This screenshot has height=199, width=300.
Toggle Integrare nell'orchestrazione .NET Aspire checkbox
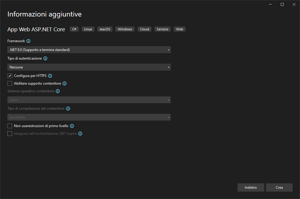coord(10,134)
